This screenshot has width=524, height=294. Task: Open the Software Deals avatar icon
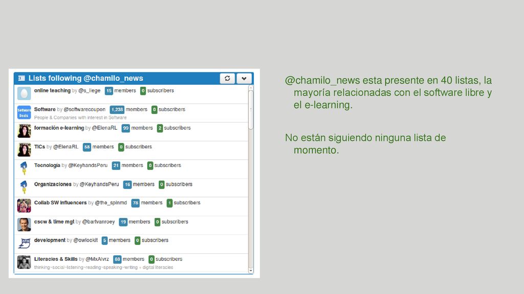(x=24, y=112)
